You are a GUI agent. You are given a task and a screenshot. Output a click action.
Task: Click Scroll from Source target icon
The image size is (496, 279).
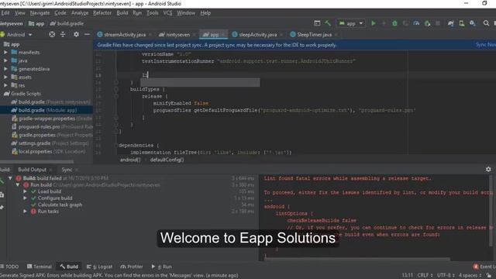point(52,34)
